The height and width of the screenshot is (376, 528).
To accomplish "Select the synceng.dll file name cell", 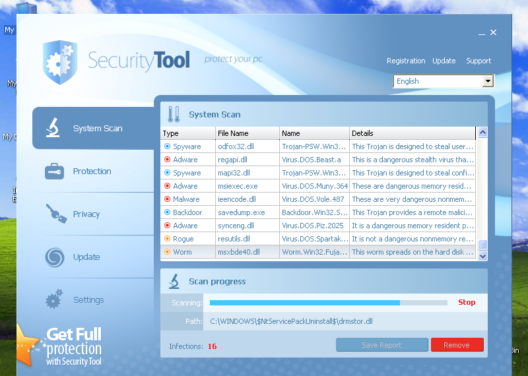I will 247,226.
